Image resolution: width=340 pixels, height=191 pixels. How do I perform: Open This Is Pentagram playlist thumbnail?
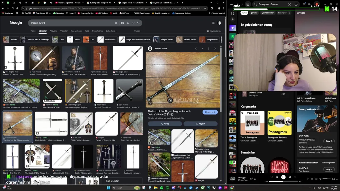pyautogui.click(x=252, y=123)
